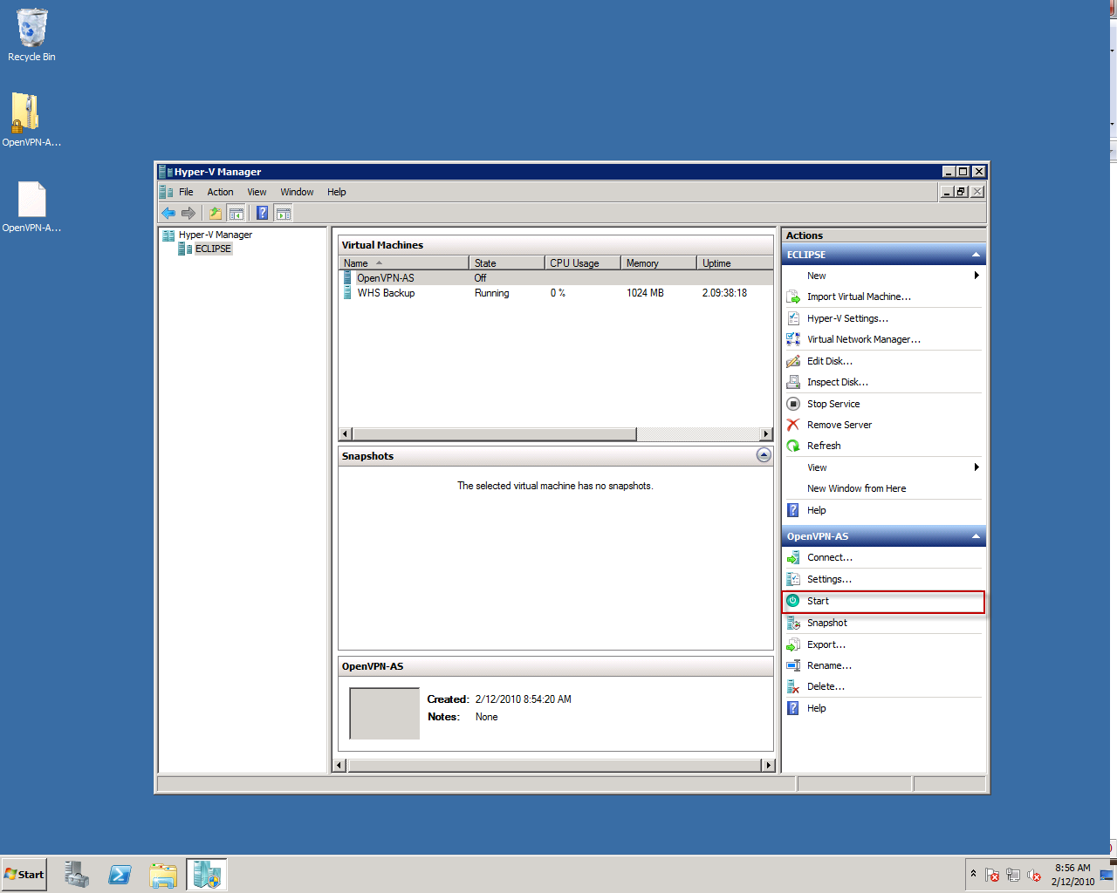This screenshot has height=893, width=1117.
Task: Select the OpenVPN-A zipped folder on desktop
Action: (31, 120)
